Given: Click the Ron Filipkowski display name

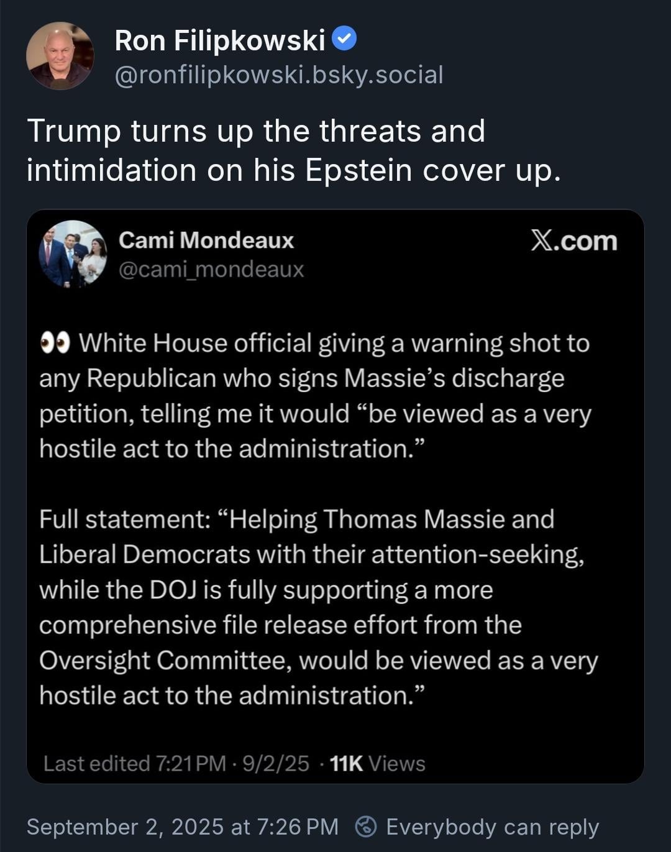Looking at the screenshot, I should coord(220,41).
